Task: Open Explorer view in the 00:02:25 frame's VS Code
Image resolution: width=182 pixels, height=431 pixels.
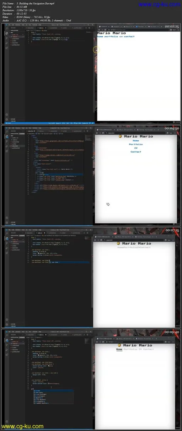Action: (7, 33)
